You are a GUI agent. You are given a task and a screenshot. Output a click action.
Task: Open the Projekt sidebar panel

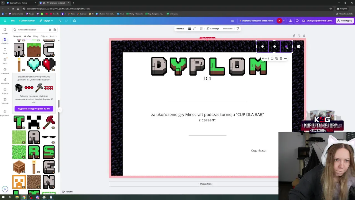point(5,31)
